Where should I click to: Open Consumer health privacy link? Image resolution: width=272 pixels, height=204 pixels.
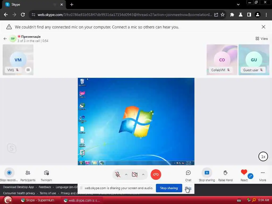[19, 193]
